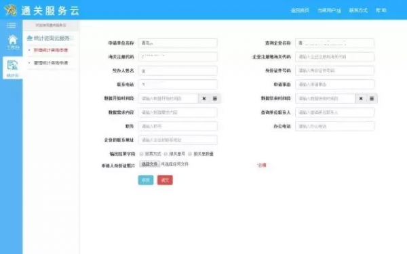Focus the 申请事由 input field
Screen dimensions: 407x254
click(334, 85)
